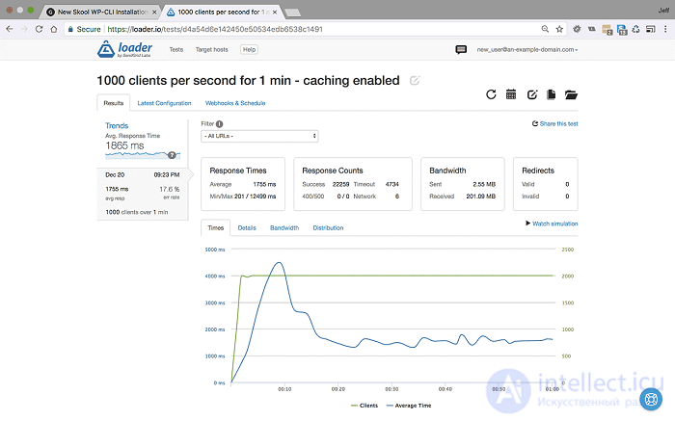Viewport: 675px width, 421px height.
Task: Open the folder icon in test toolbar
Action: [571, 94]
